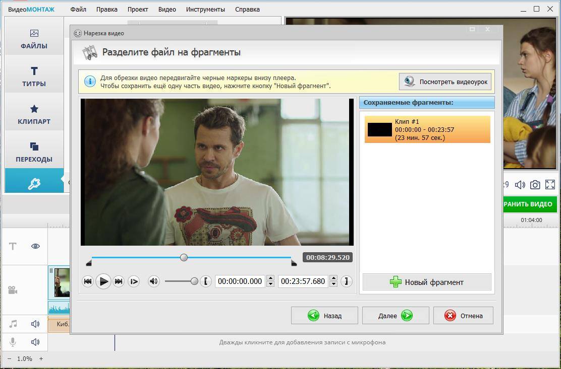Image resolution: width=561 pixels, height=369 pixels.
Task: Mute the microphone track speaker
Action: (x=35, y=342)
